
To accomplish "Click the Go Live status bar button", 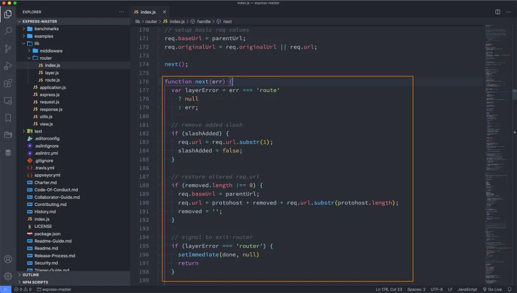I will pyautogui.click(x=492, y=289).
